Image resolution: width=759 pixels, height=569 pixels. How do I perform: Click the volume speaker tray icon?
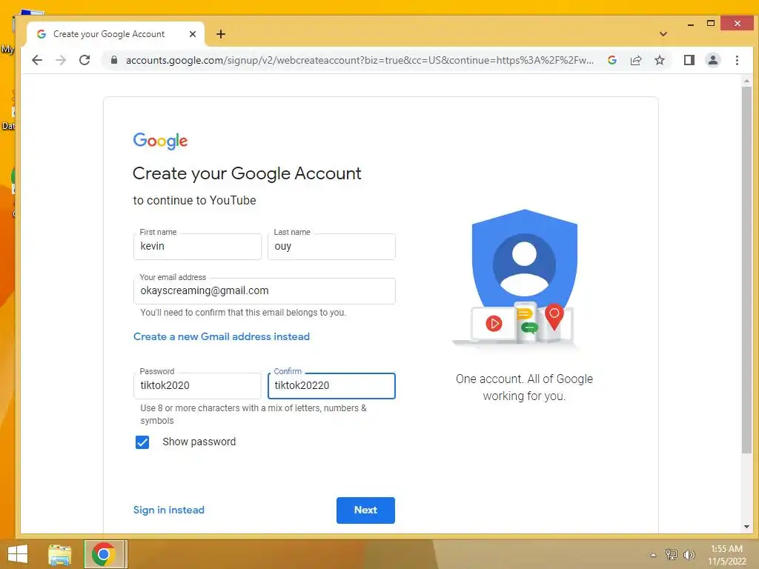pyautogui.click(x=689, y=554)
